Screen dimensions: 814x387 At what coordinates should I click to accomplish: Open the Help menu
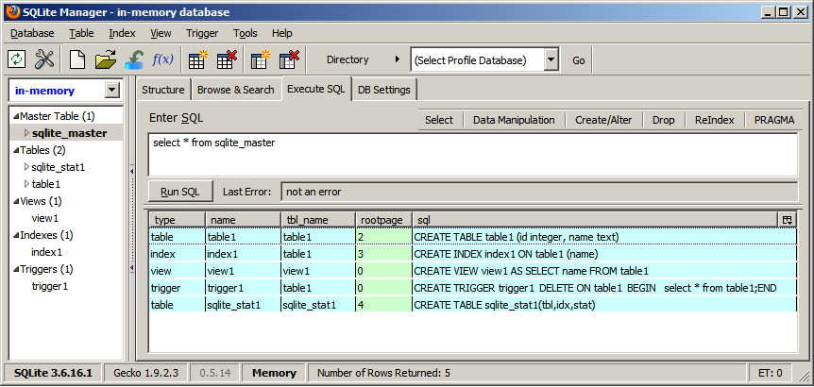[282, 33]
